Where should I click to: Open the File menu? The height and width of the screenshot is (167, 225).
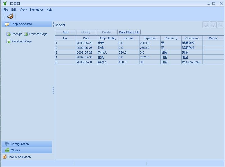point(6,10)
